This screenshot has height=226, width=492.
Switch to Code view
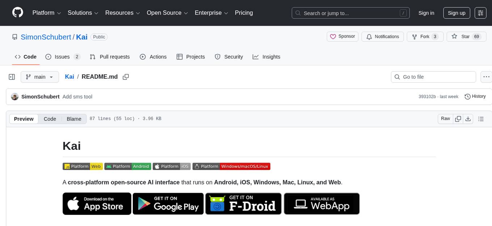pyautogui.click(x=50, y=119)
